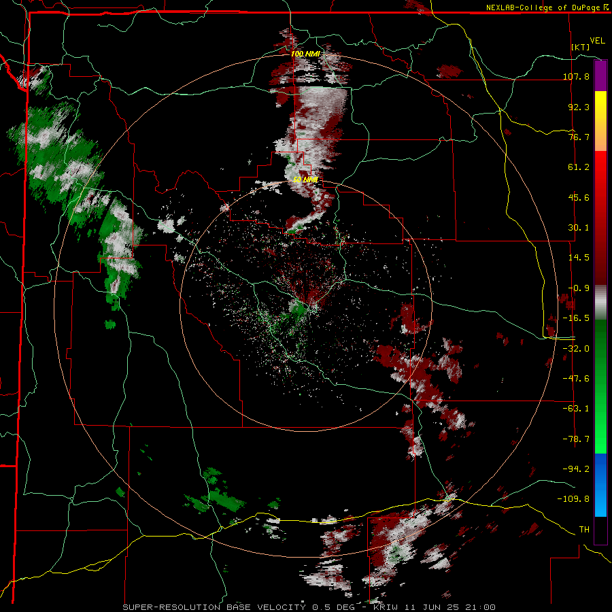This screenshot has height=612, width=612.
Task: Click the 30.1 legend value
Action: tap(579, 228)
